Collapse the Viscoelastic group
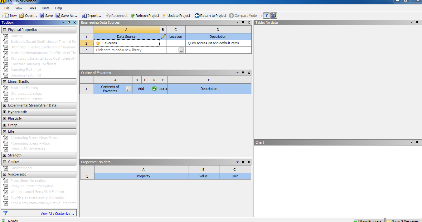This screenshot has height=222, width=422. pyautogui.click(x=5, y=174)
